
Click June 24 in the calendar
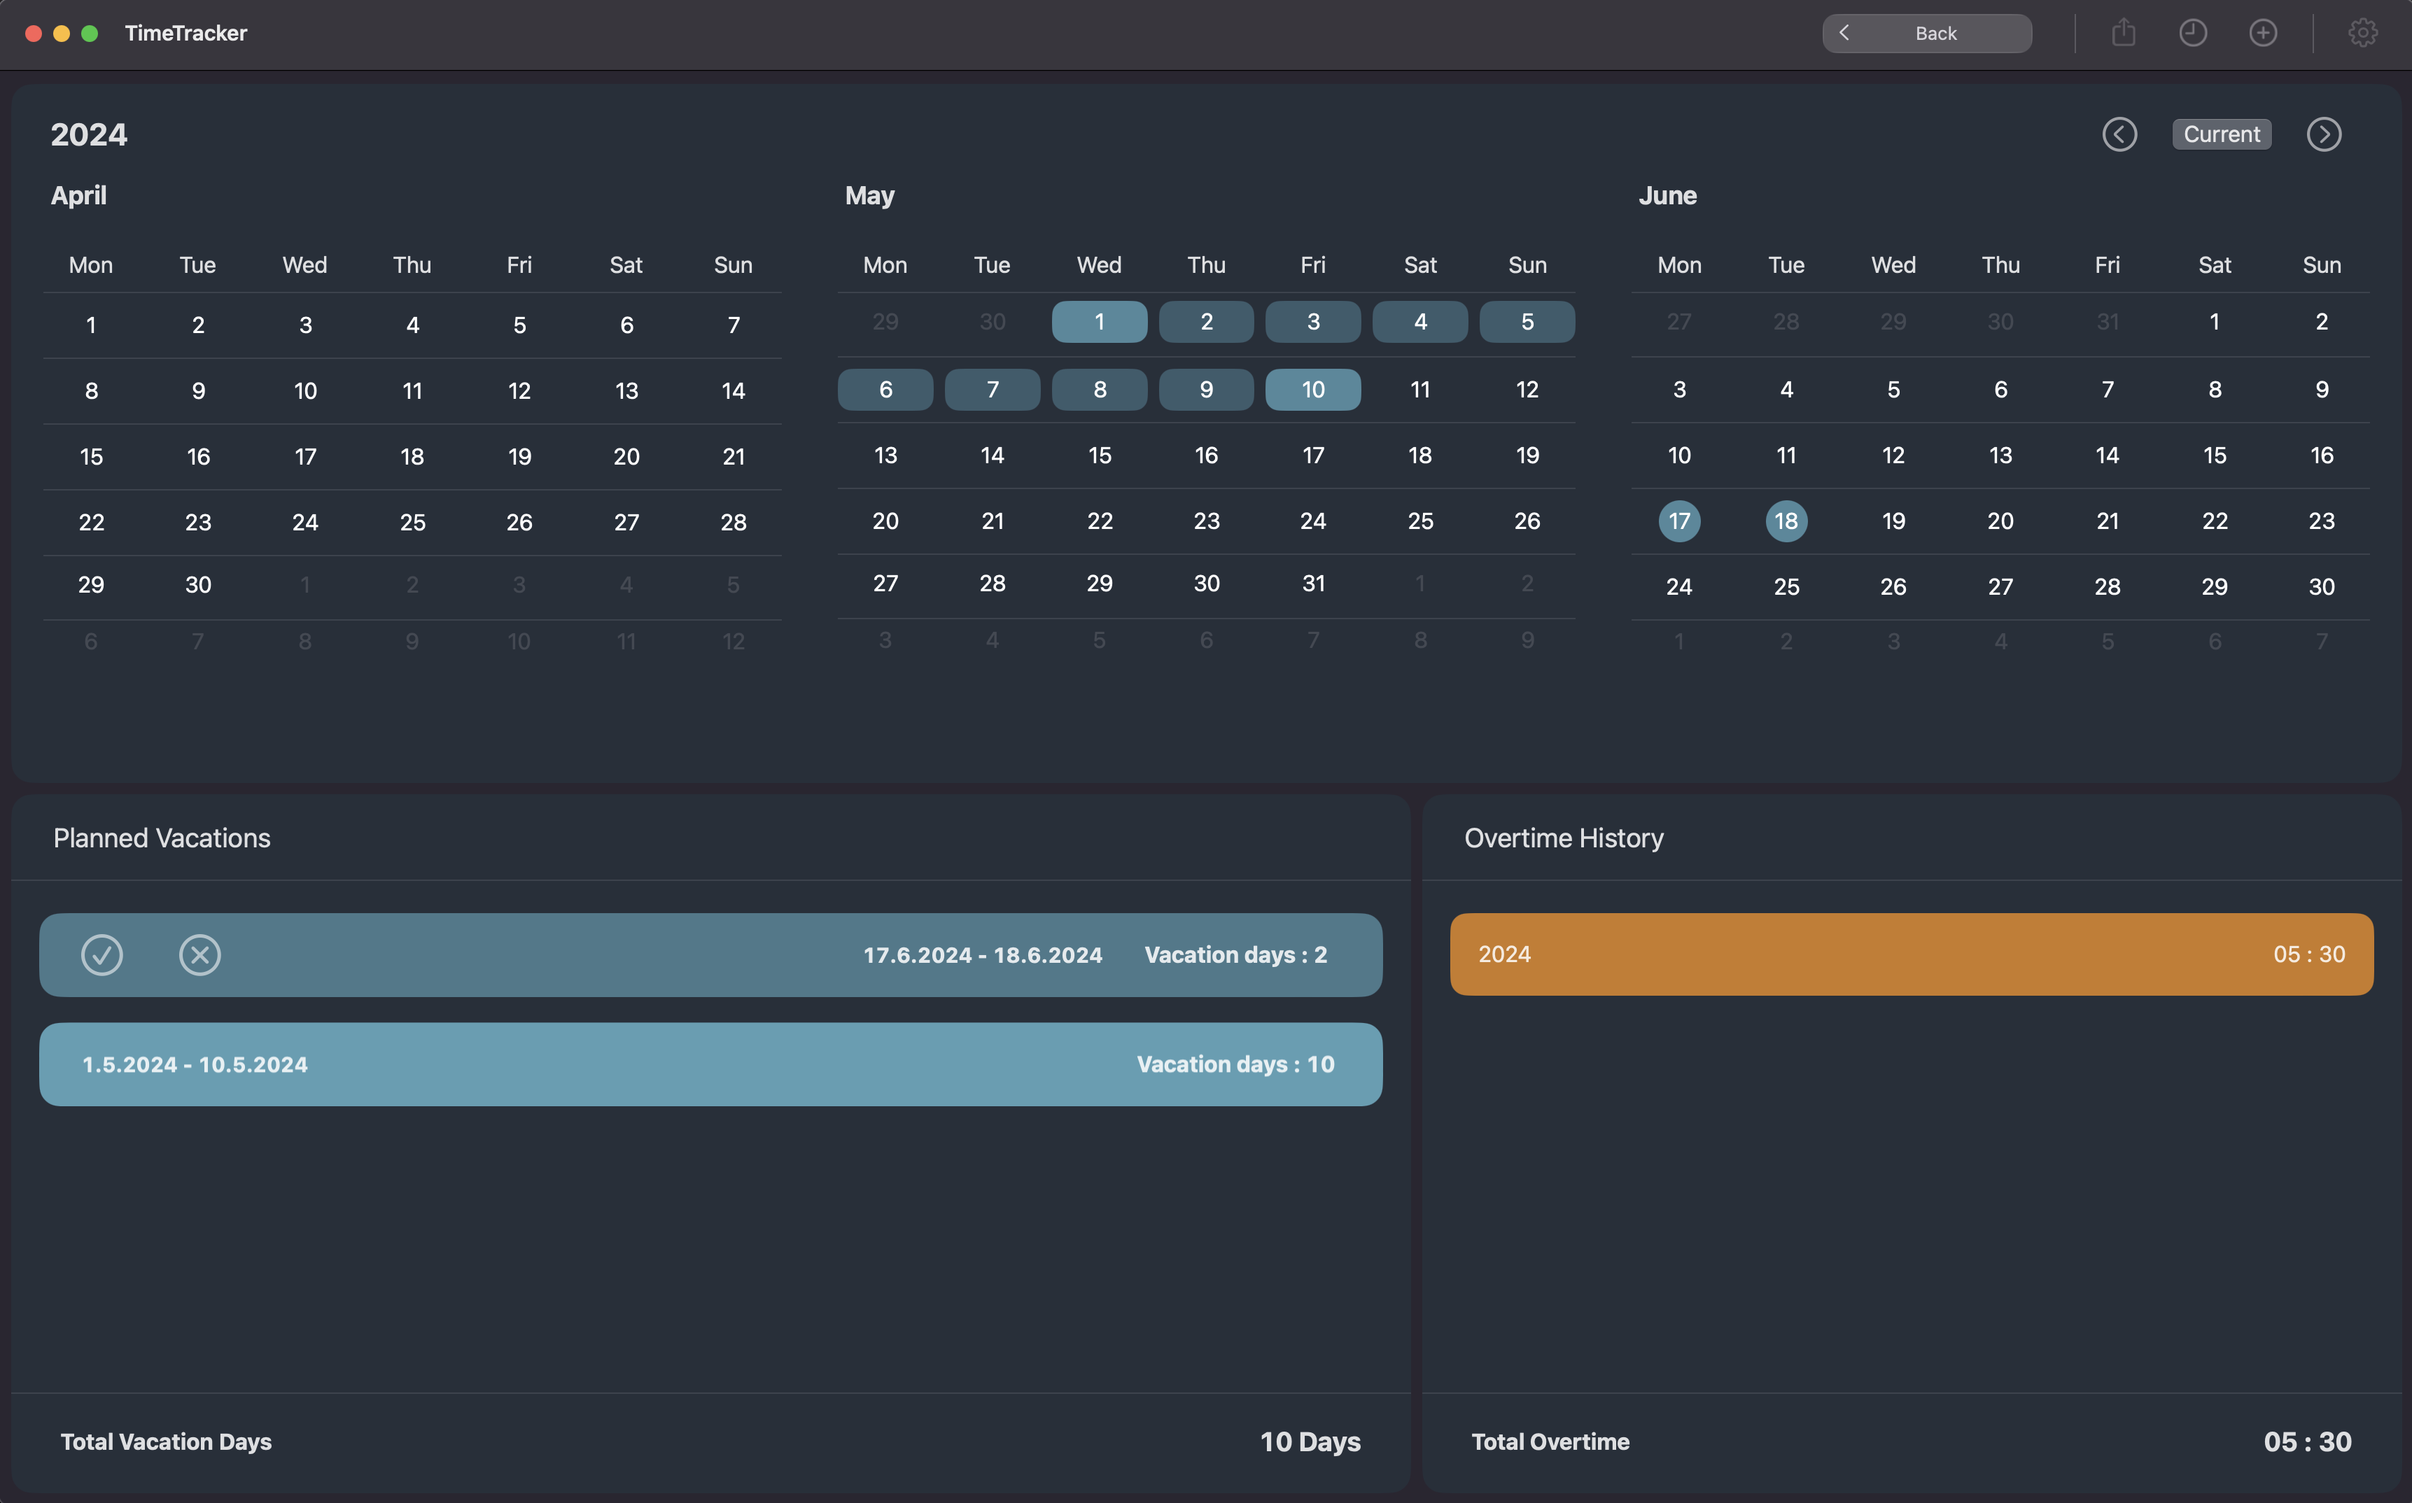[x=1679, y=586]
